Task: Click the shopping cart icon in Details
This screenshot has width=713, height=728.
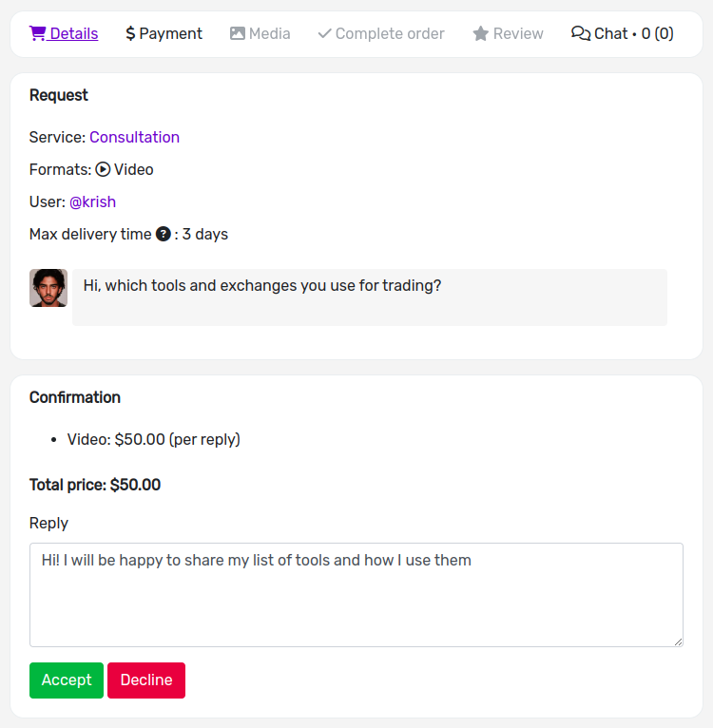Action: 37,33
